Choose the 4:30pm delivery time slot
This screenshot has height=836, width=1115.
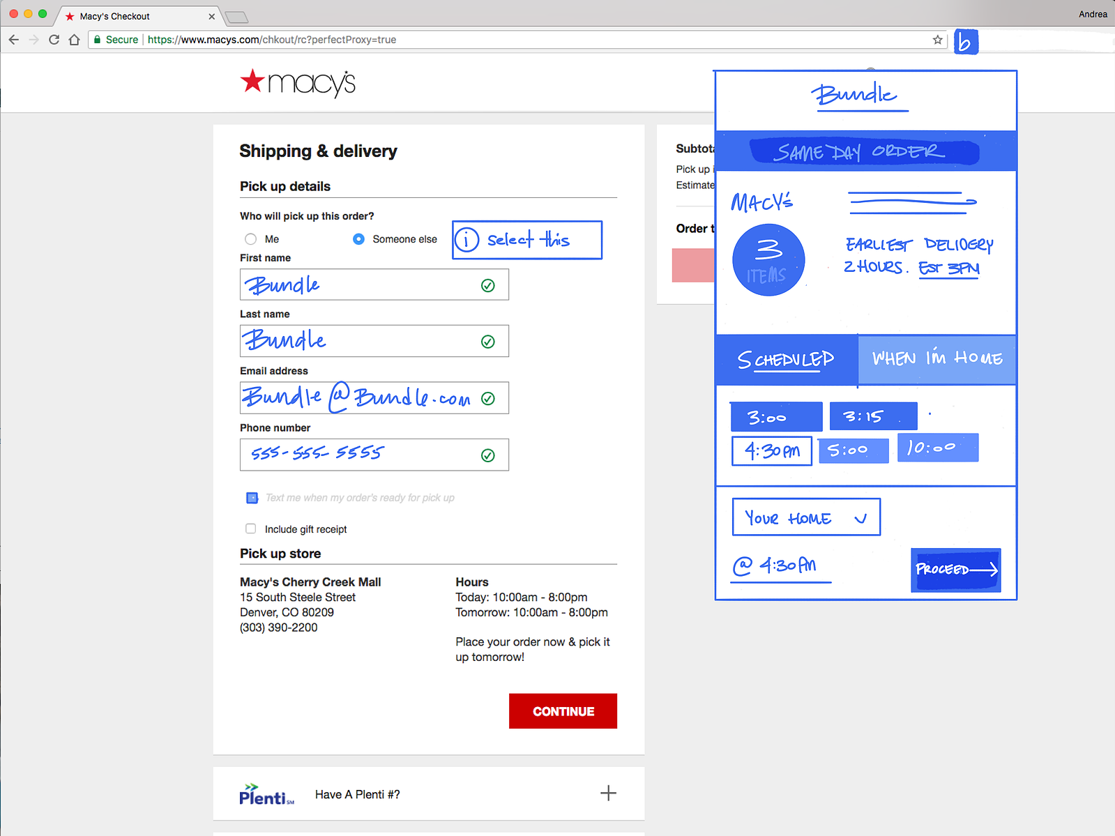pos(772,451)
